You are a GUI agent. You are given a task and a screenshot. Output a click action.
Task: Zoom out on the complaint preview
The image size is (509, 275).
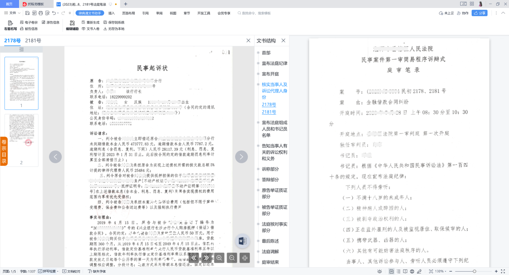coord(232,258)
